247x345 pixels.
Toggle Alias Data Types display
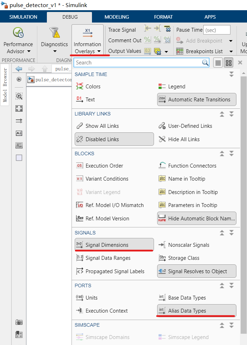click(x=197, y=310)
